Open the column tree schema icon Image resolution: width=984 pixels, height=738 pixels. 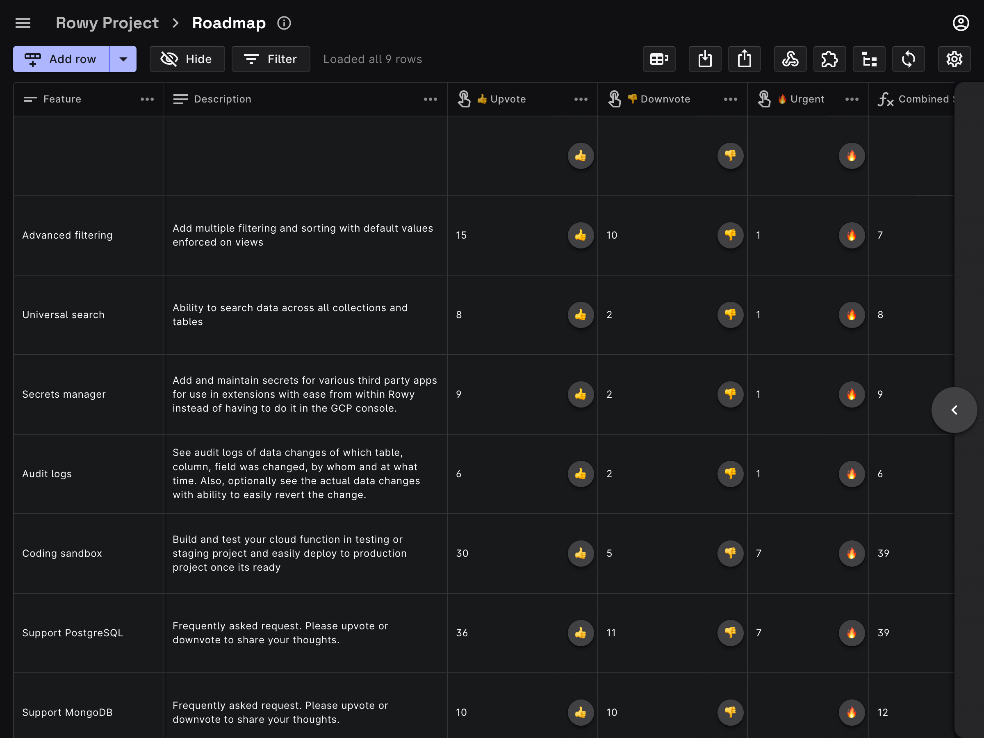pos(869,59)
